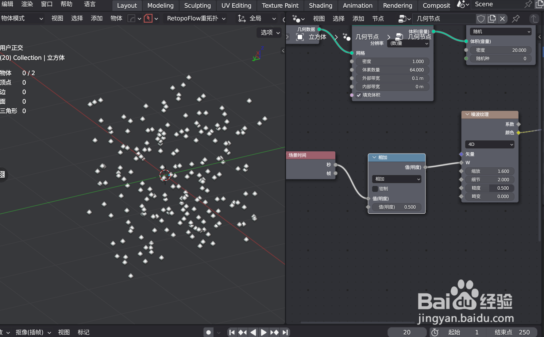The height and width of the screenshot is (337, 544).
Task: Click the new scene icon
Action: 539,4
